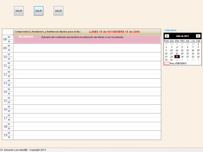
Task: Select the 12:30 half-hour slot marker
Action: pyautogui.click(x=9, y=76)
